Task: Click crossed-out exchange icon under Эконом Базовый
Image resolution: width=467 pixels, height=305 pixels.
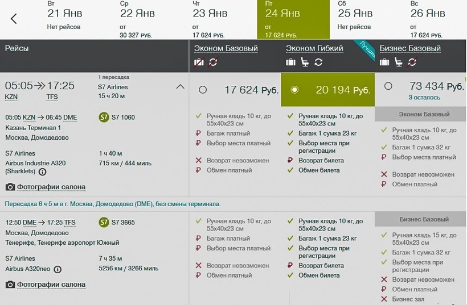Action: point(213,62)
